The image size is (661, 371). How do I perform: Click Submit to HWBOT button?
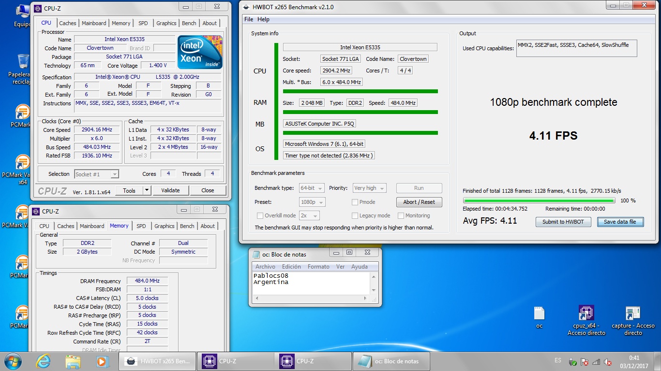pos(563,222)
